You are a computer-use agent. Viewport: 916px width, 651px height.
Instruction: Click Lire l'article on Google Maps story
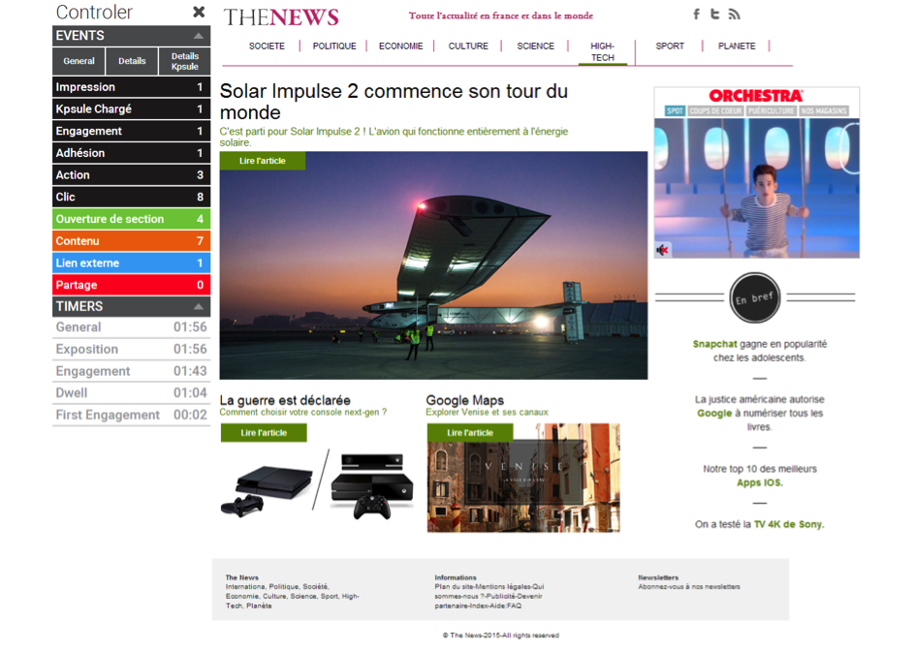pyautogui.click(x=470, y=433)
